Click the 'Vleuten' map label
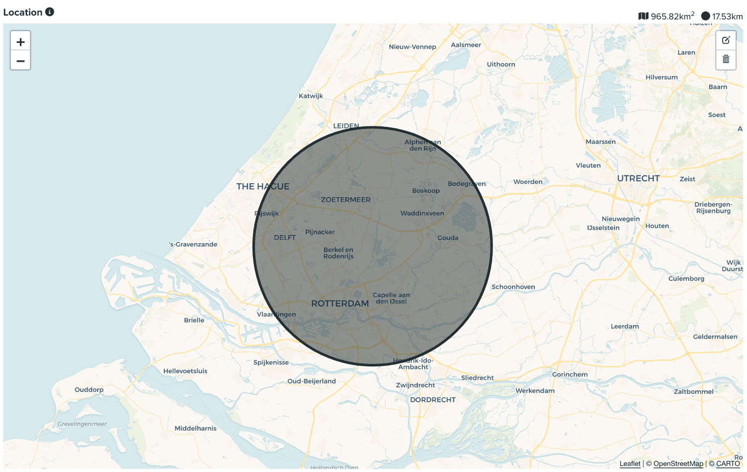This screenshot has width=747, height=472. coord(588,166)
